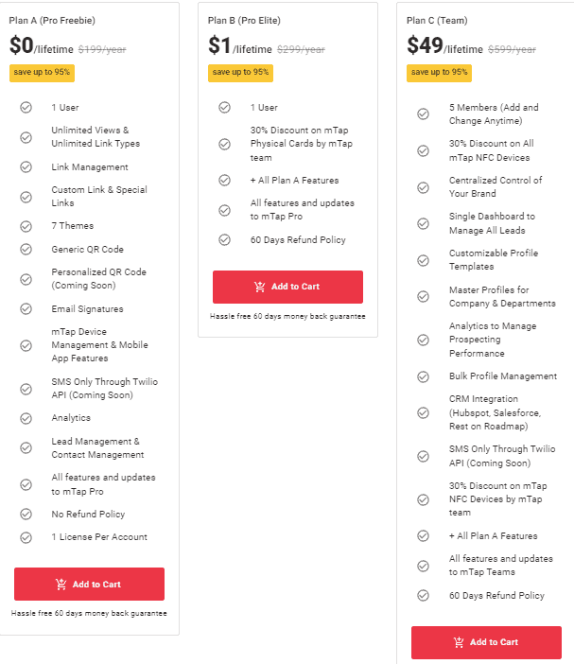Click Plan B save up to 95% badge
This screenshot has width=574, height=664.
[x=240, y=72]
